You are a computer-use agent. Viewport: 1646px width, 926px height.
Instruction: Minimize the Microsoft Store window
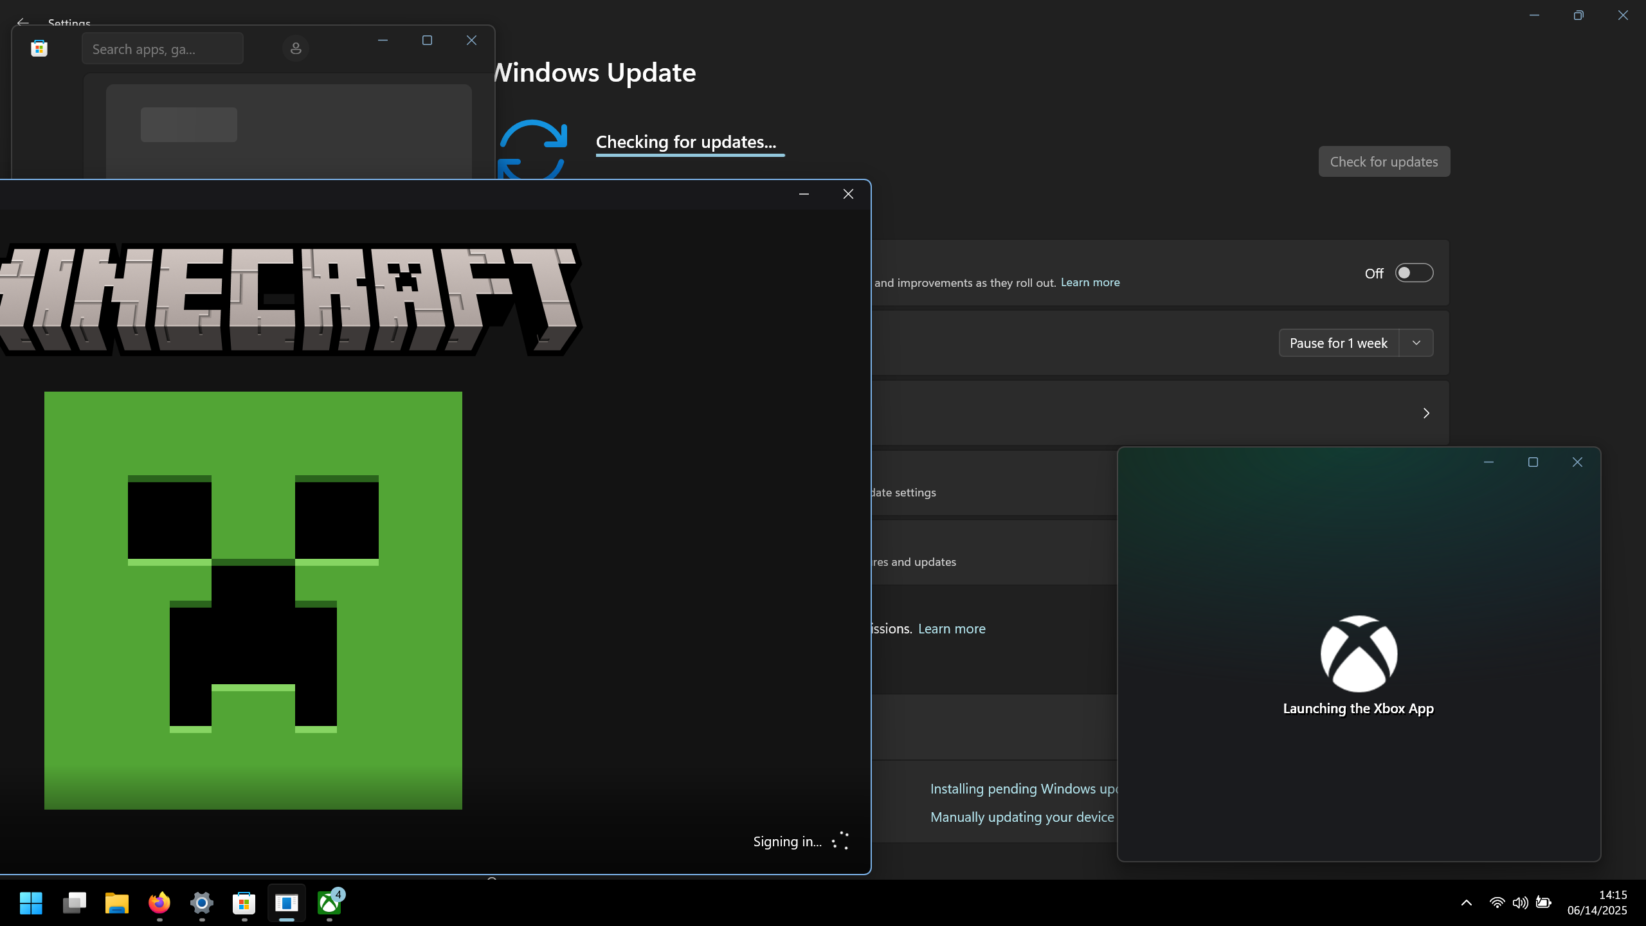point(383,41)
